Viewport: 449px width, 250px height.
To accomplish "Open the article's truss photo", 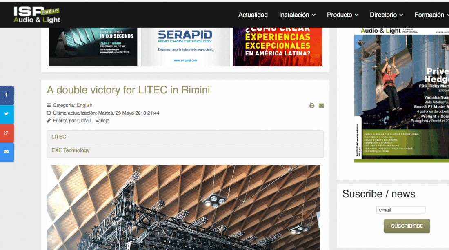I will (184, 207).
